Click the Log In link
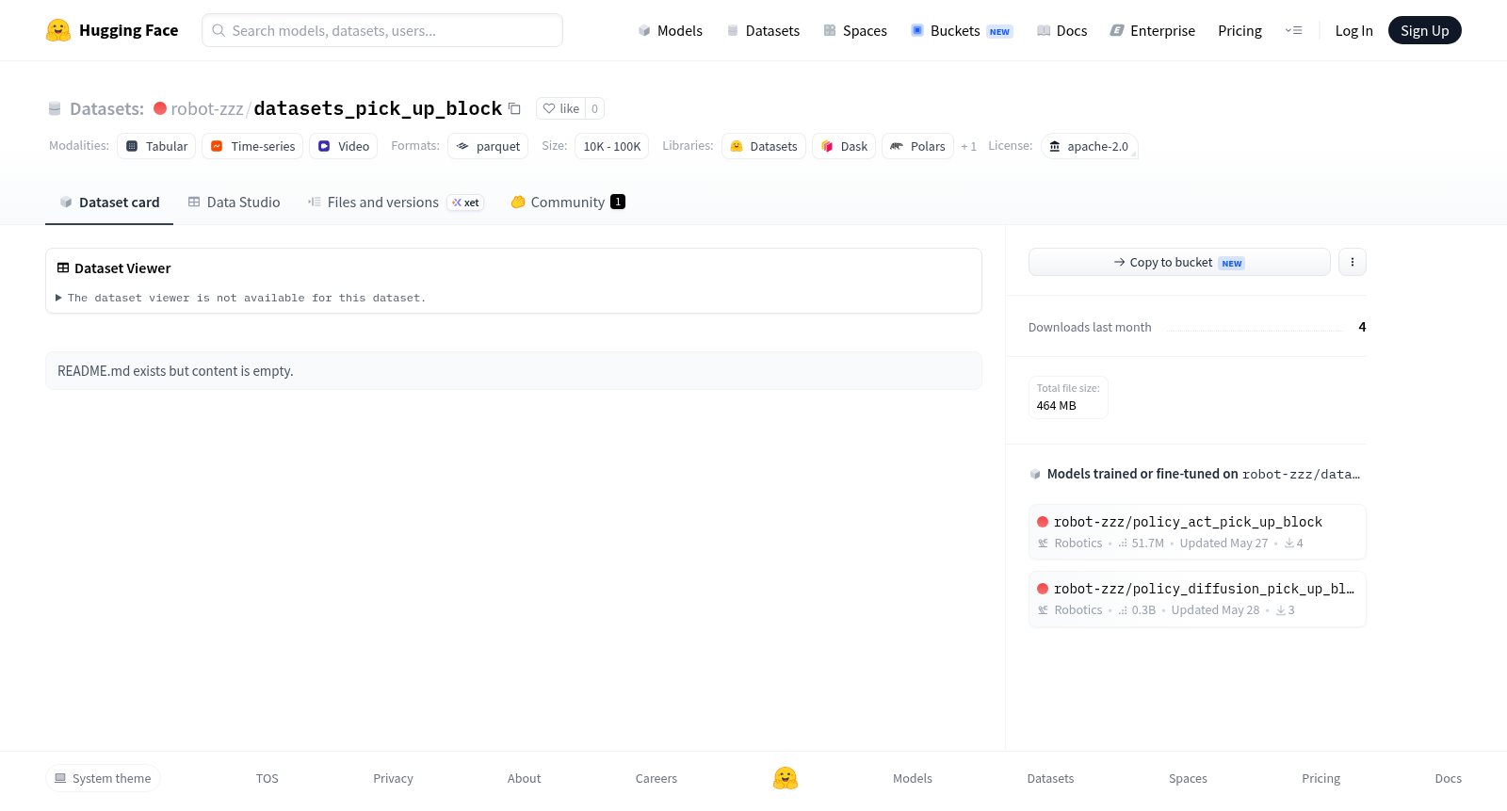The width and height of the screenshot is (1507, 811). (1353, 30)
